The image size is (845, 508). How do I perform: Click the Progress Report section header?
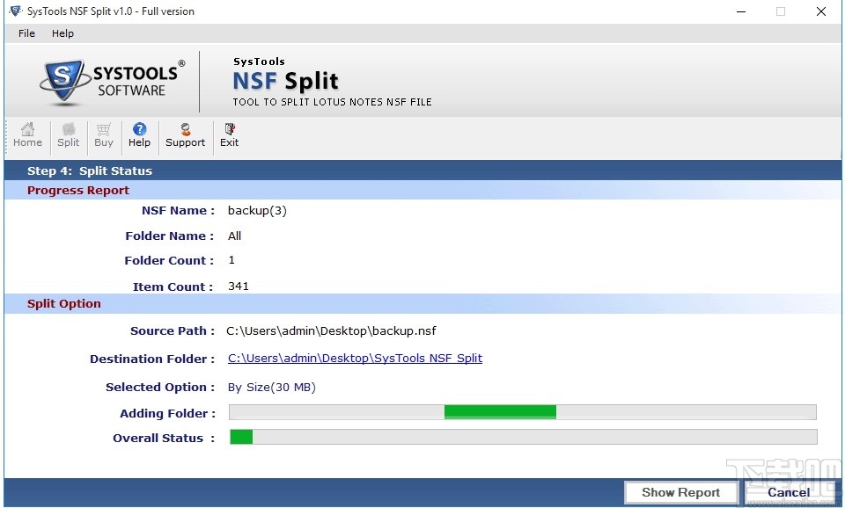[77, 190]
